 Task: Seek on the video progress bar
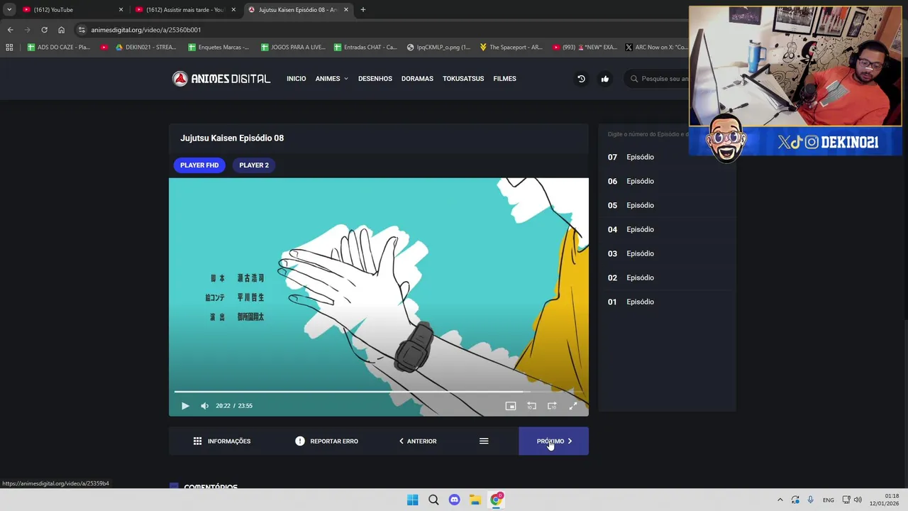tap(379, 391)
